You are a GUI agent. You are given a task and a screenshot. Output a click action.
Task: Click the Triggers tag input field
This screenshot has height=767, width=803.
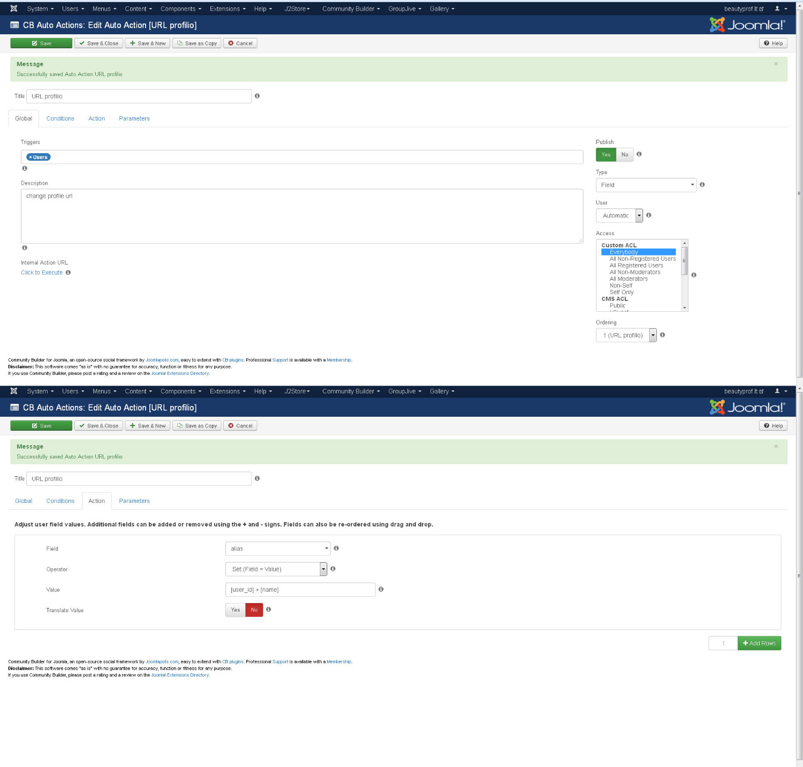(x=302, y=157)
